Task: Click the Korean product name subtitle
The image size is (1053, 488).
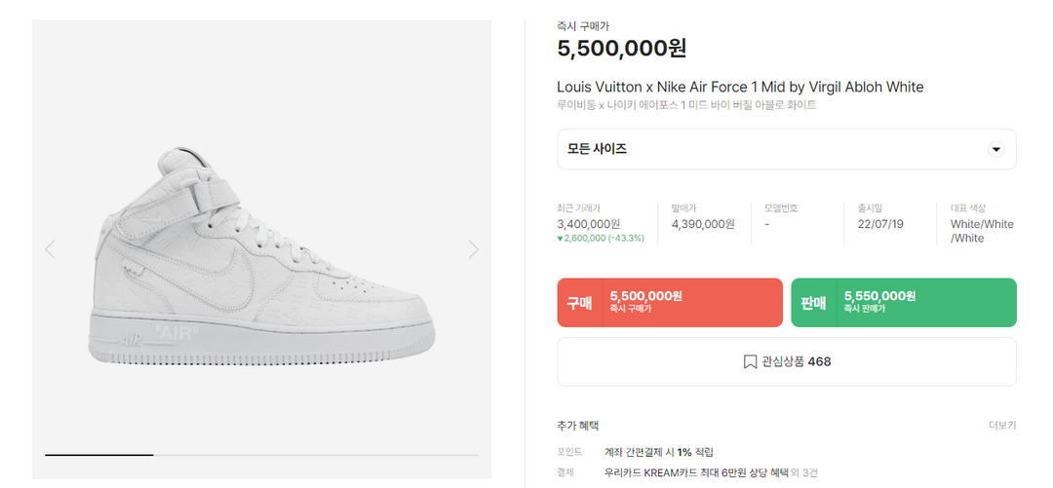Action: pos(686,105)
